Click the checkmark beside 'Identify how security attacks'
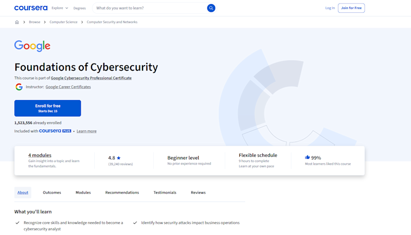The height and width of the screenshot is (235, 411). (135, 223)
